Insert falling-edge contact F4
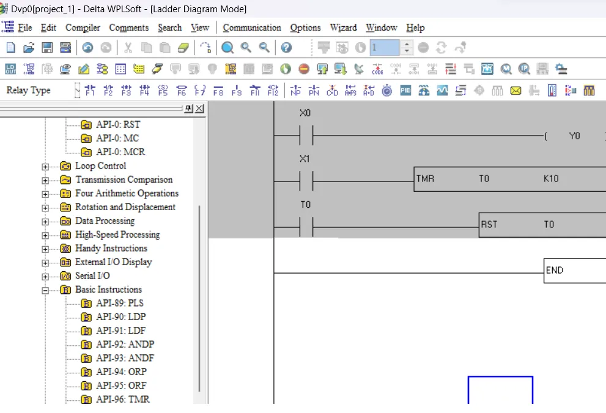Image resolution: width=606 pixels, height=413 pixels. (x=144, y=90)
